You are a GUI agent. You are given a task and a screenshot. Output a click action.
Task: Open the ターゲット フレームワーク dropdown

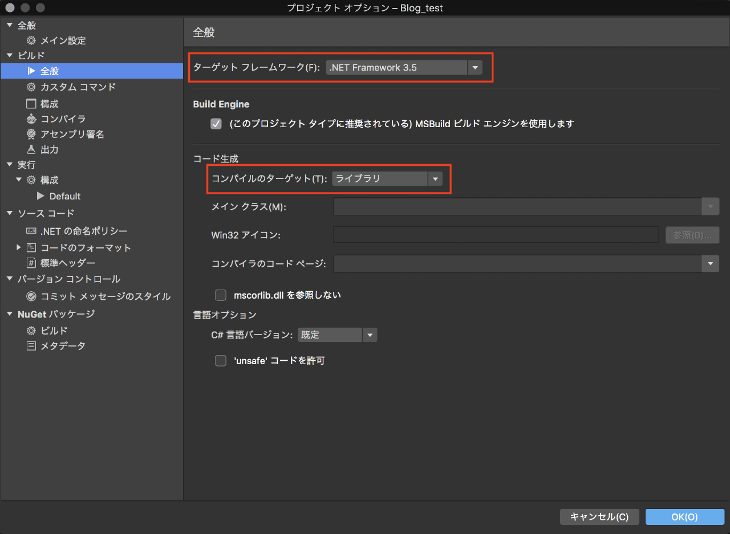coord(404,67)
